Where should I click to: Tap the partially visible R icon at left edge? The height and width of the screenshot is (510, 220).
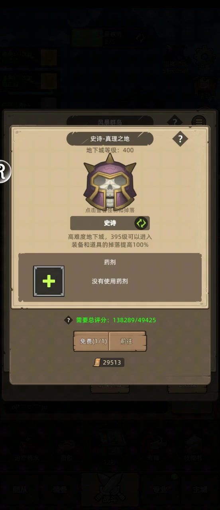click(4, 171)
